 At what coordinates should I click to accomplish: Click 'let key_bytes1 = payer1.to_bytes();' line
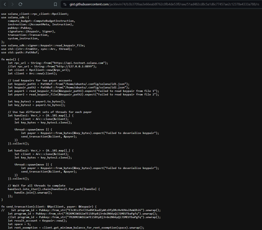(x=36, y=102)
